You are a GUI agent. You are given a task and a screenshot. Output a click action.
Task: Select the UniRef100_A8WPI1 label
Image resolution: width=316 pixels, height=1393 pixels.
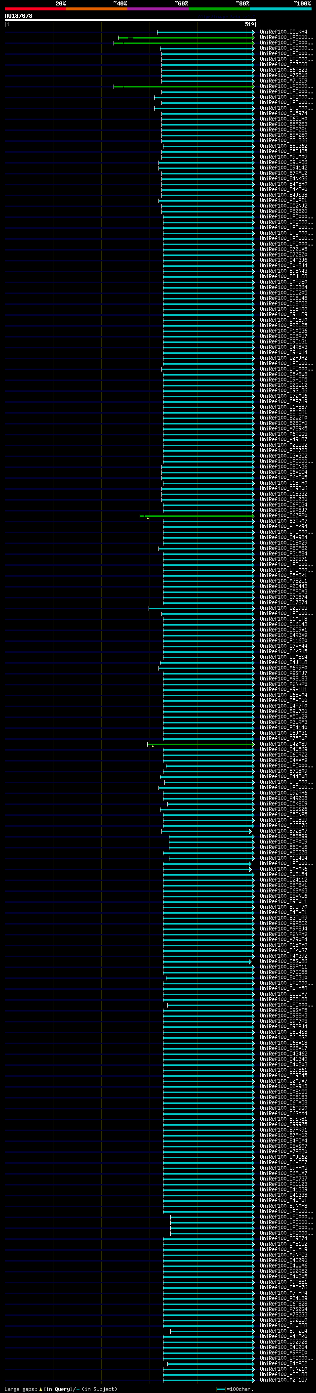pyautogui.click(x=283, y=201)
